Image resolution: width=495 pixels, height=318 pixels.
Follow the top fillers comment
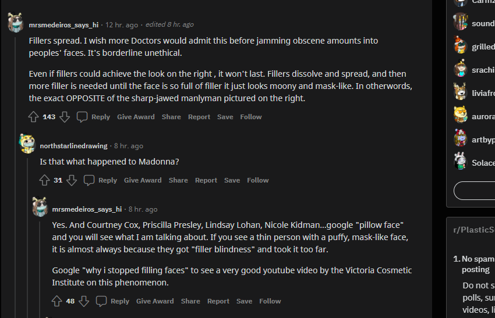click(251, 117)
